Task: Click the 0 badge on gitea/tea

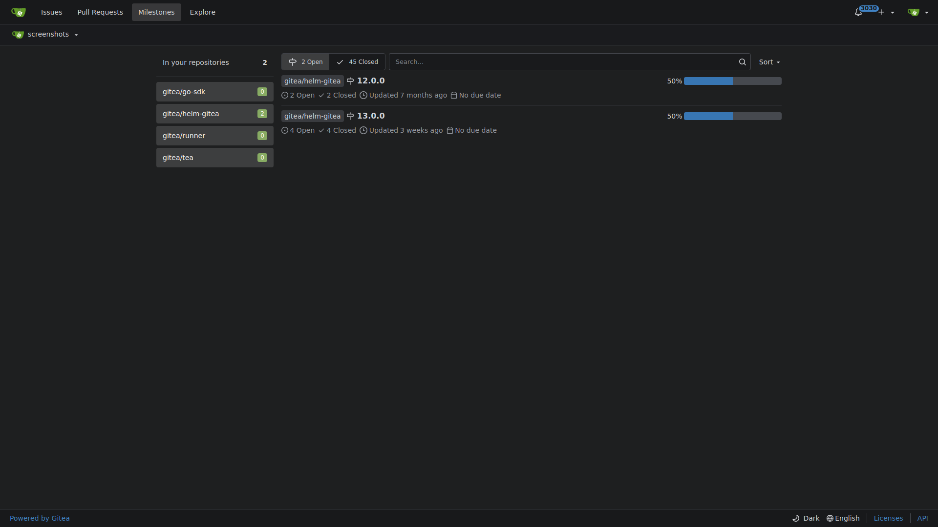Action: [262, 158]
